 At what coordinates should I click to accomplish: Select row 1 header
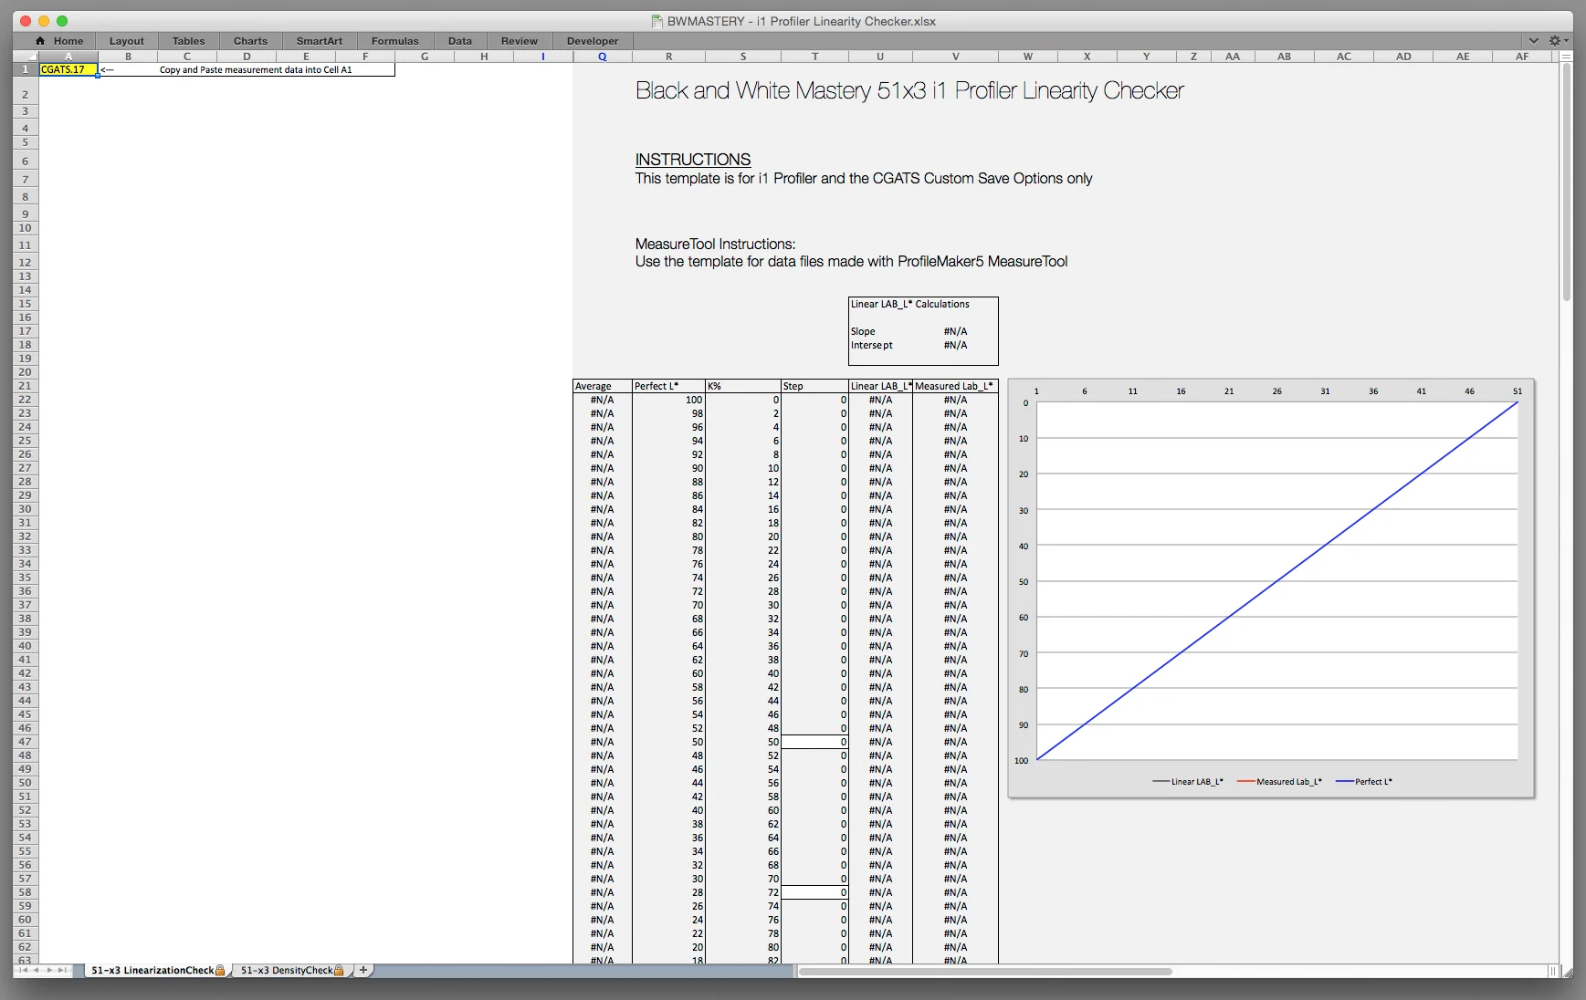coord(26,69)
